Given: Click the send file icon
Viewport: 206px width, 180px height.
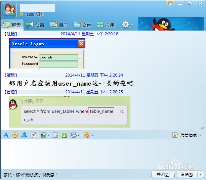Looking at the screenshot, I should click(x=56, y=135).
